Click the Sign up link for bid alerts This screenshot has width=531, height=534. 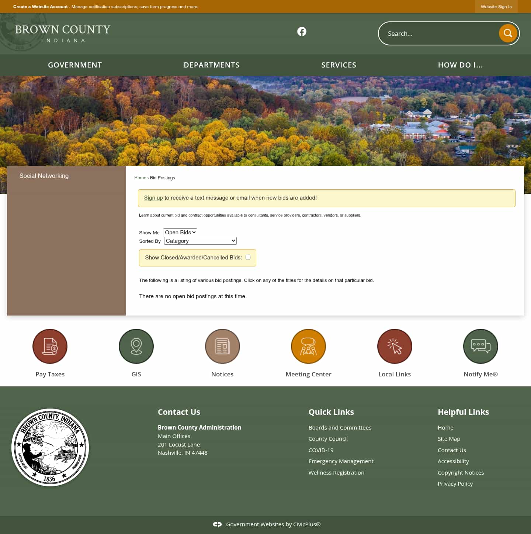(x=153, y=198)
